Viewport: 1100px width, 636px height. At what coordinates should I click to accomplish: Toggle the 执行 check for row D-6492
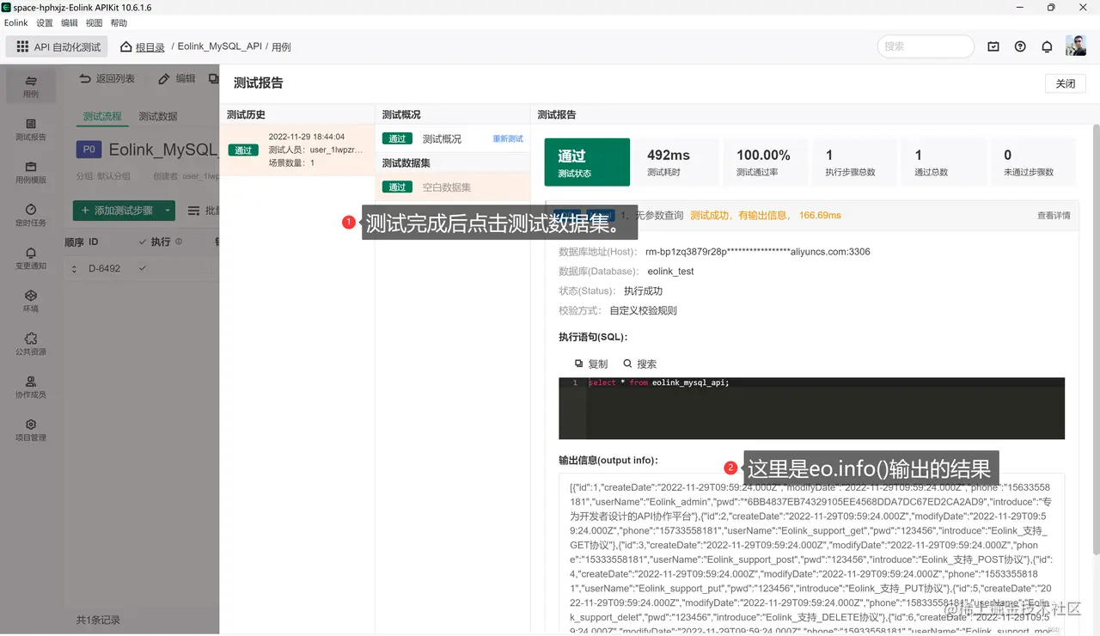point(143,268)
